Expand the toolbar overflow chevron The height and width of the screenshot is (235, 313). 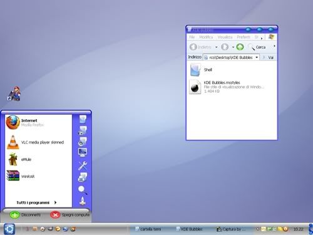[x=274, y=46]
